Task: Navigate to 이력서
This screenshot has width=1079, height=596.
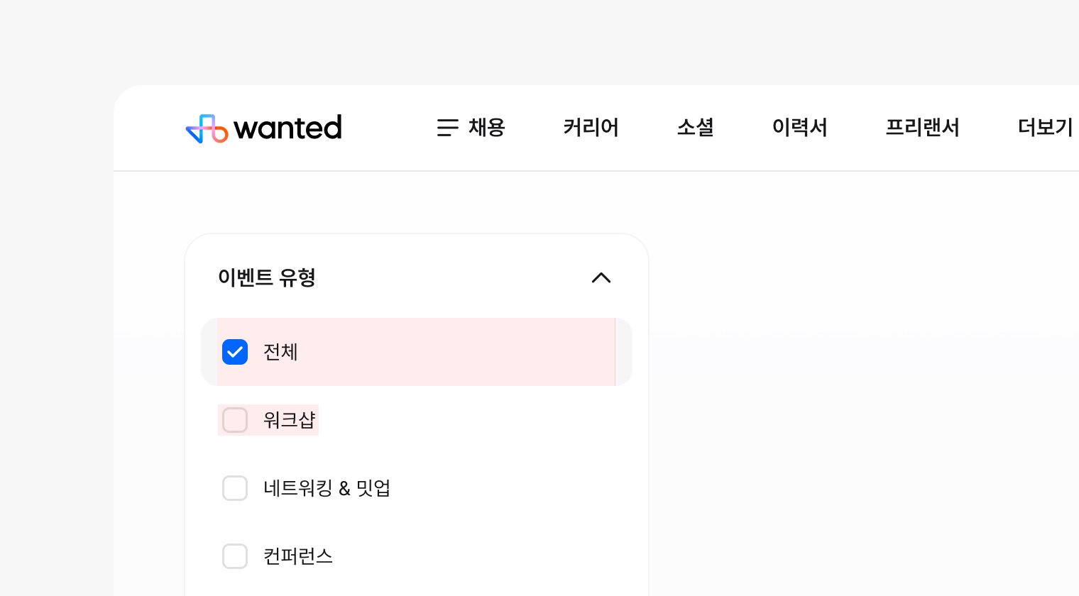Action: click(x=799, y=128)
